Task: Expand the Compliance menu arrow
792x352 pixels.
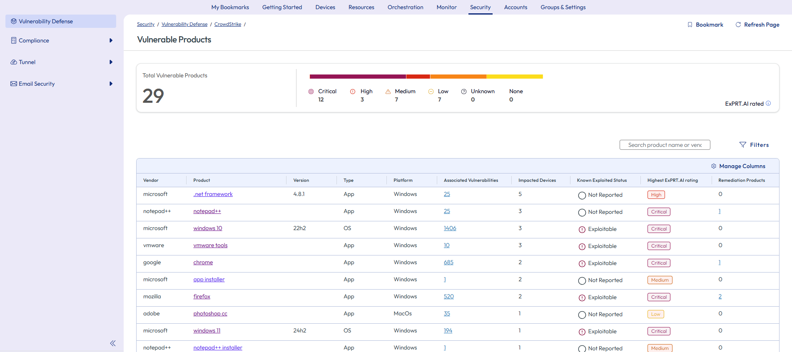Action: (111, 40)
